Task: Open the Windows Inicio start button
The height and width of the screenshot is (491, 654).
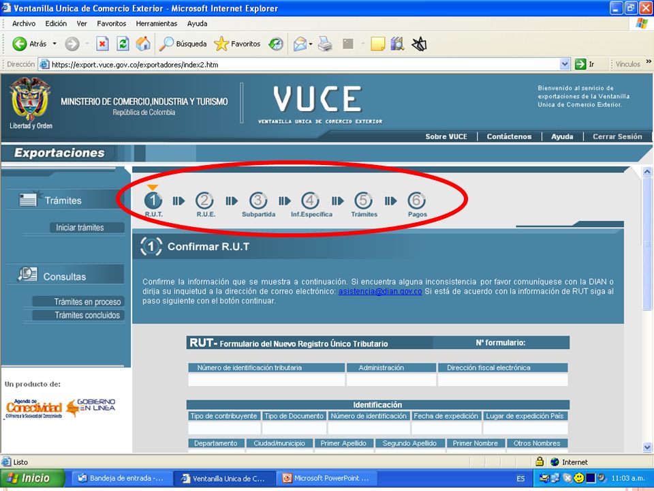Action: tap(32, 478)
